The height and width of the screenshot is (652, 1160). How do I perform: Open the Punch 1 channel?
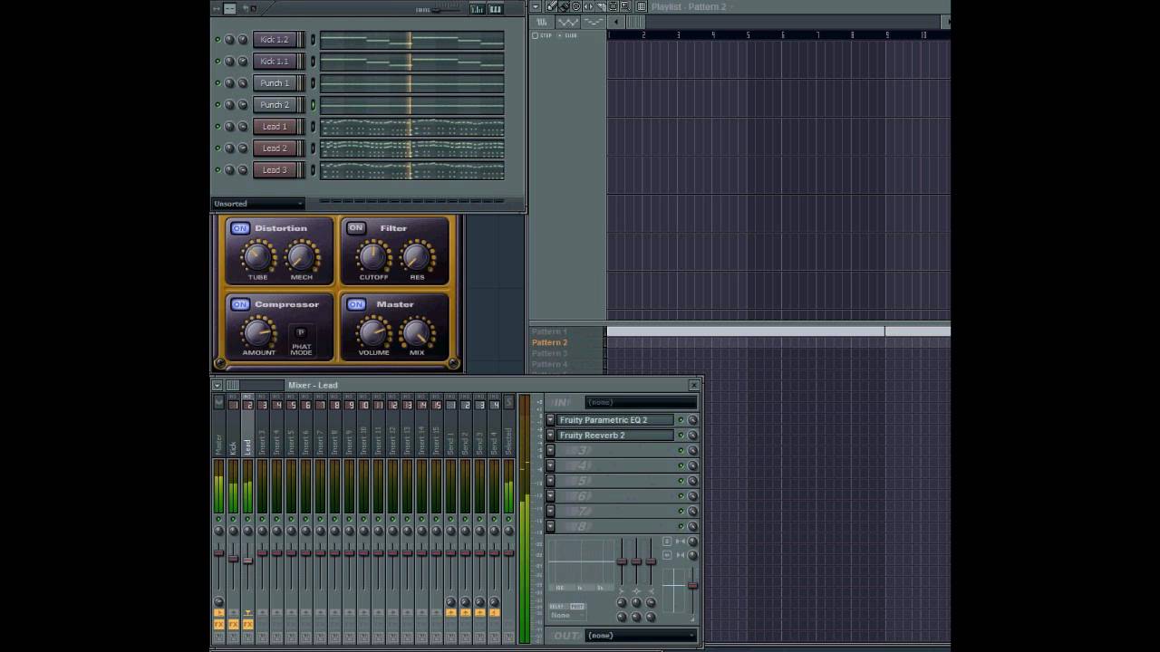[x=274, y=83]
